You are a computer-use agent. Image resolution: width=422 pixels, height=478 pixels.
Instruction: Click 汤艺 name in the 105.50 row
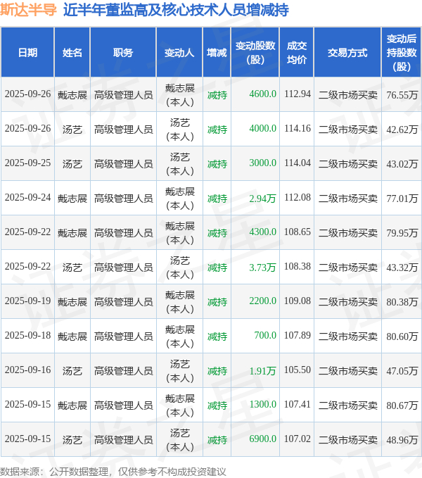tap(72, 371)
